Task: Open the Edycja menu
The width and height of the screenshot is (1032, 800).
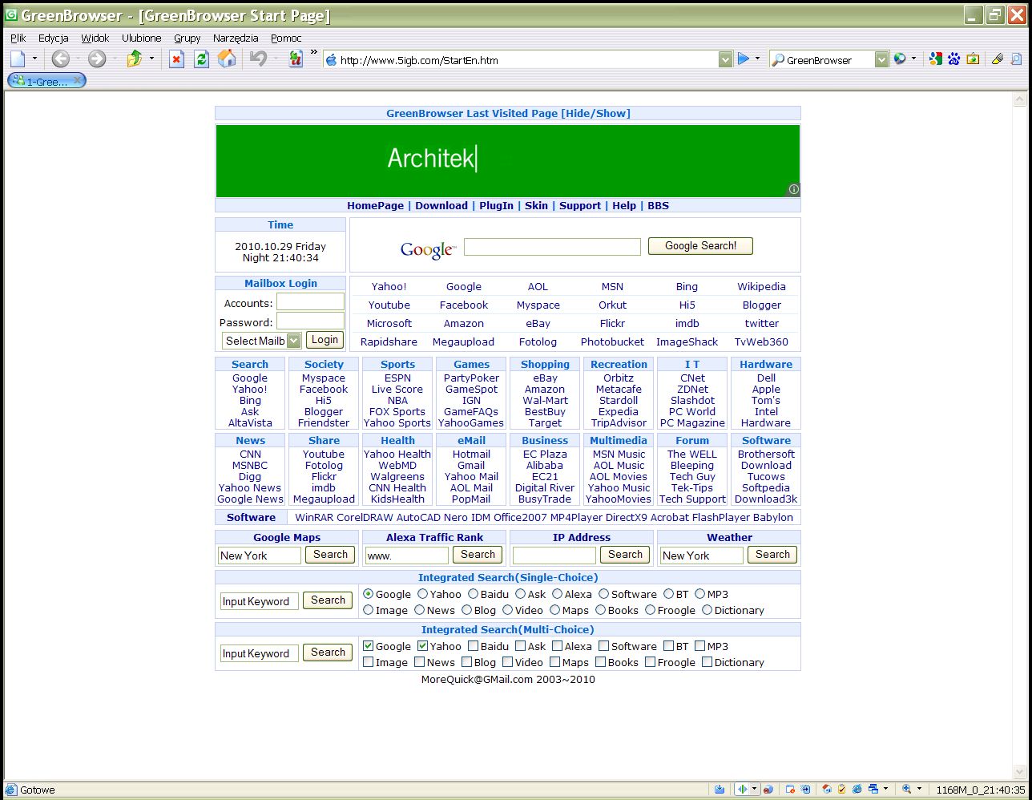Action: 54,38
